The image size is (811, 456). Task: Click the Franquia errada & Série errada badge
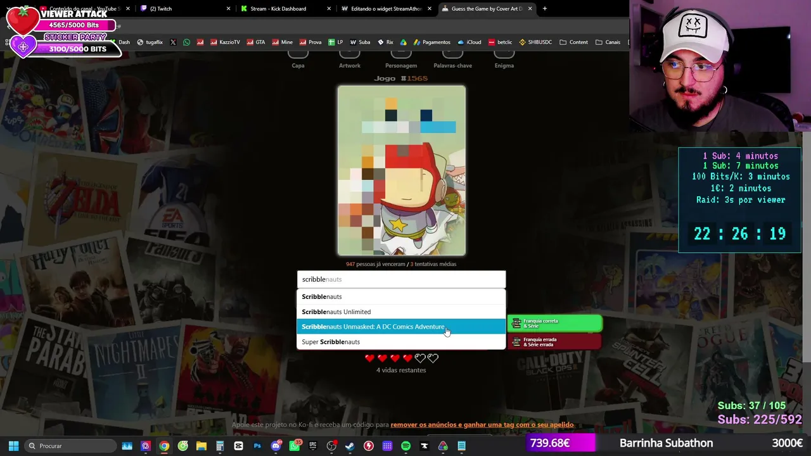pyautogui.click(x=555, y=342)
